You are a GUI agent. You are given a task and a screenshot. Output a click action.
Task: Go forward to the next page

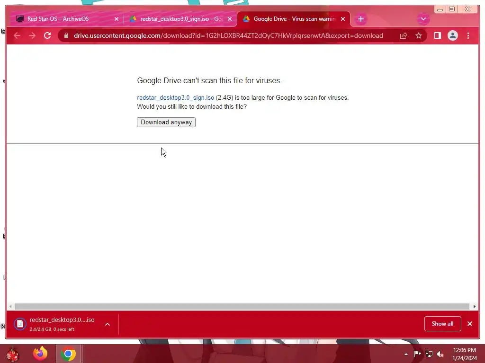tap(32, 35)
